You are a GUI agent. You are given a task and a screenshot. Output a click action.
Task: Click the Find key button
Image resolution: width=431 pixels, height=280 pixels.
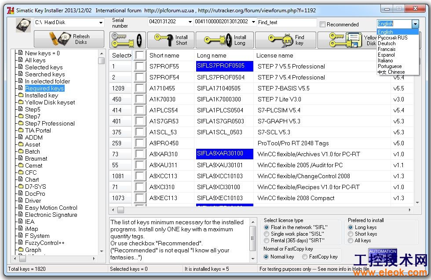(x=285, y=40)
